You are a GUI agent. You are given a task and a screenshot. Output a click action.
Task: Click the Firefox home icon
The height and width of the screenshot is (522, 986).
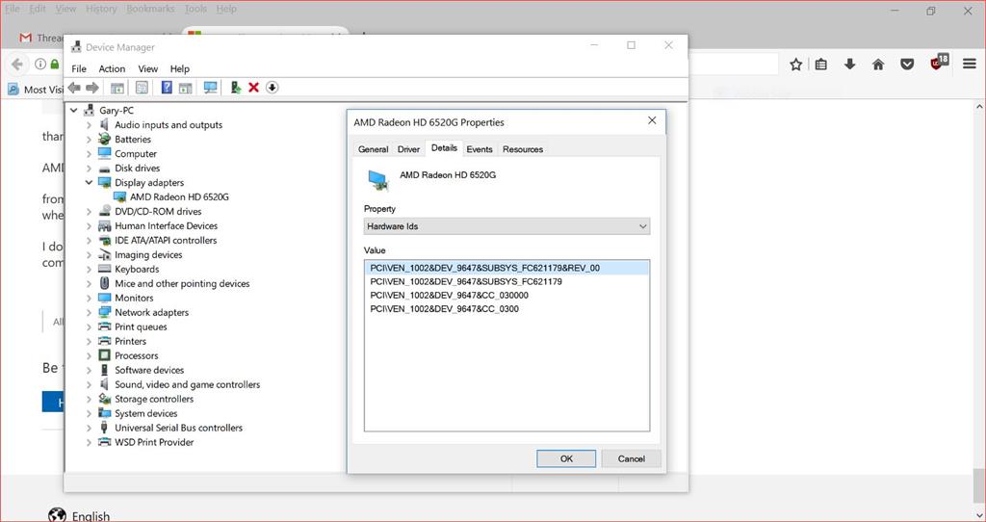click(878, 65)
